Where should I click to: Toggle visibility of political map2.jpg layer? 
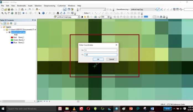(9, 32)
